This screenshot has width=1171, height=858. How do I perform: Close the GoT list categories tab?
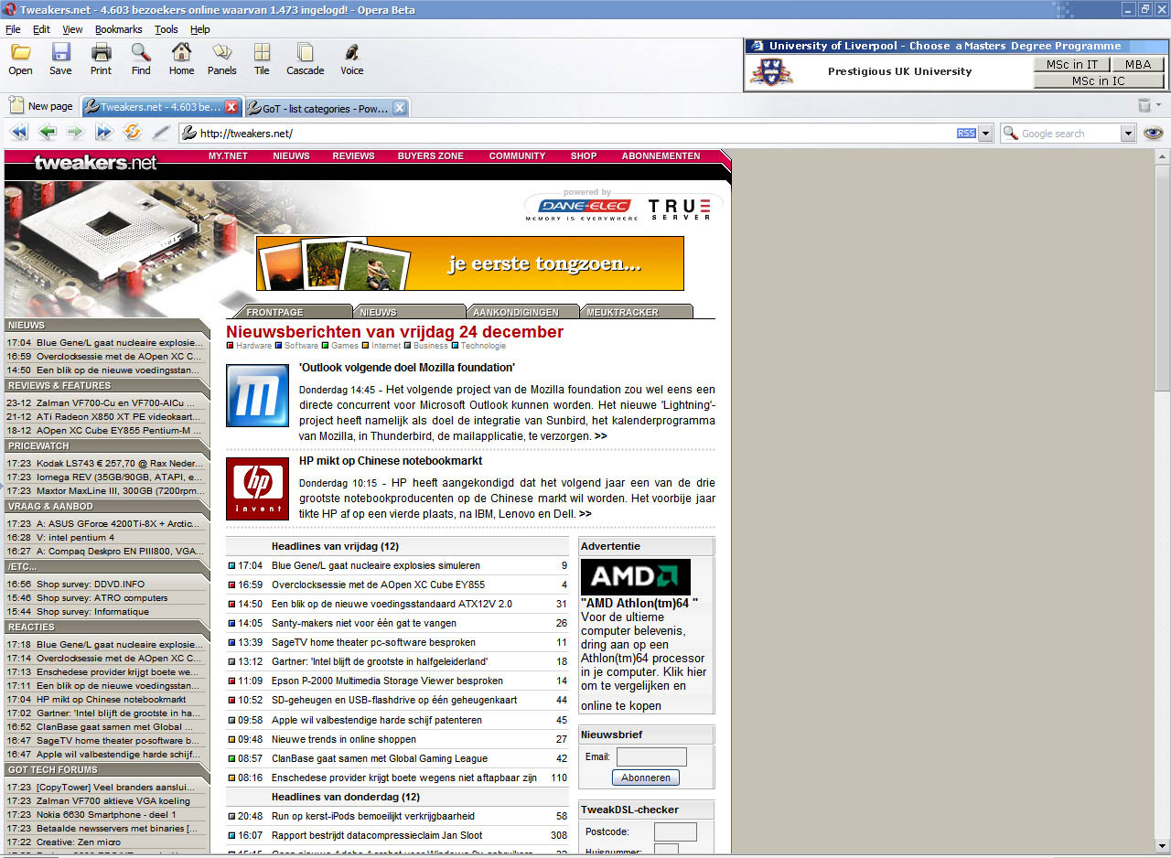[x=399, y=108]
